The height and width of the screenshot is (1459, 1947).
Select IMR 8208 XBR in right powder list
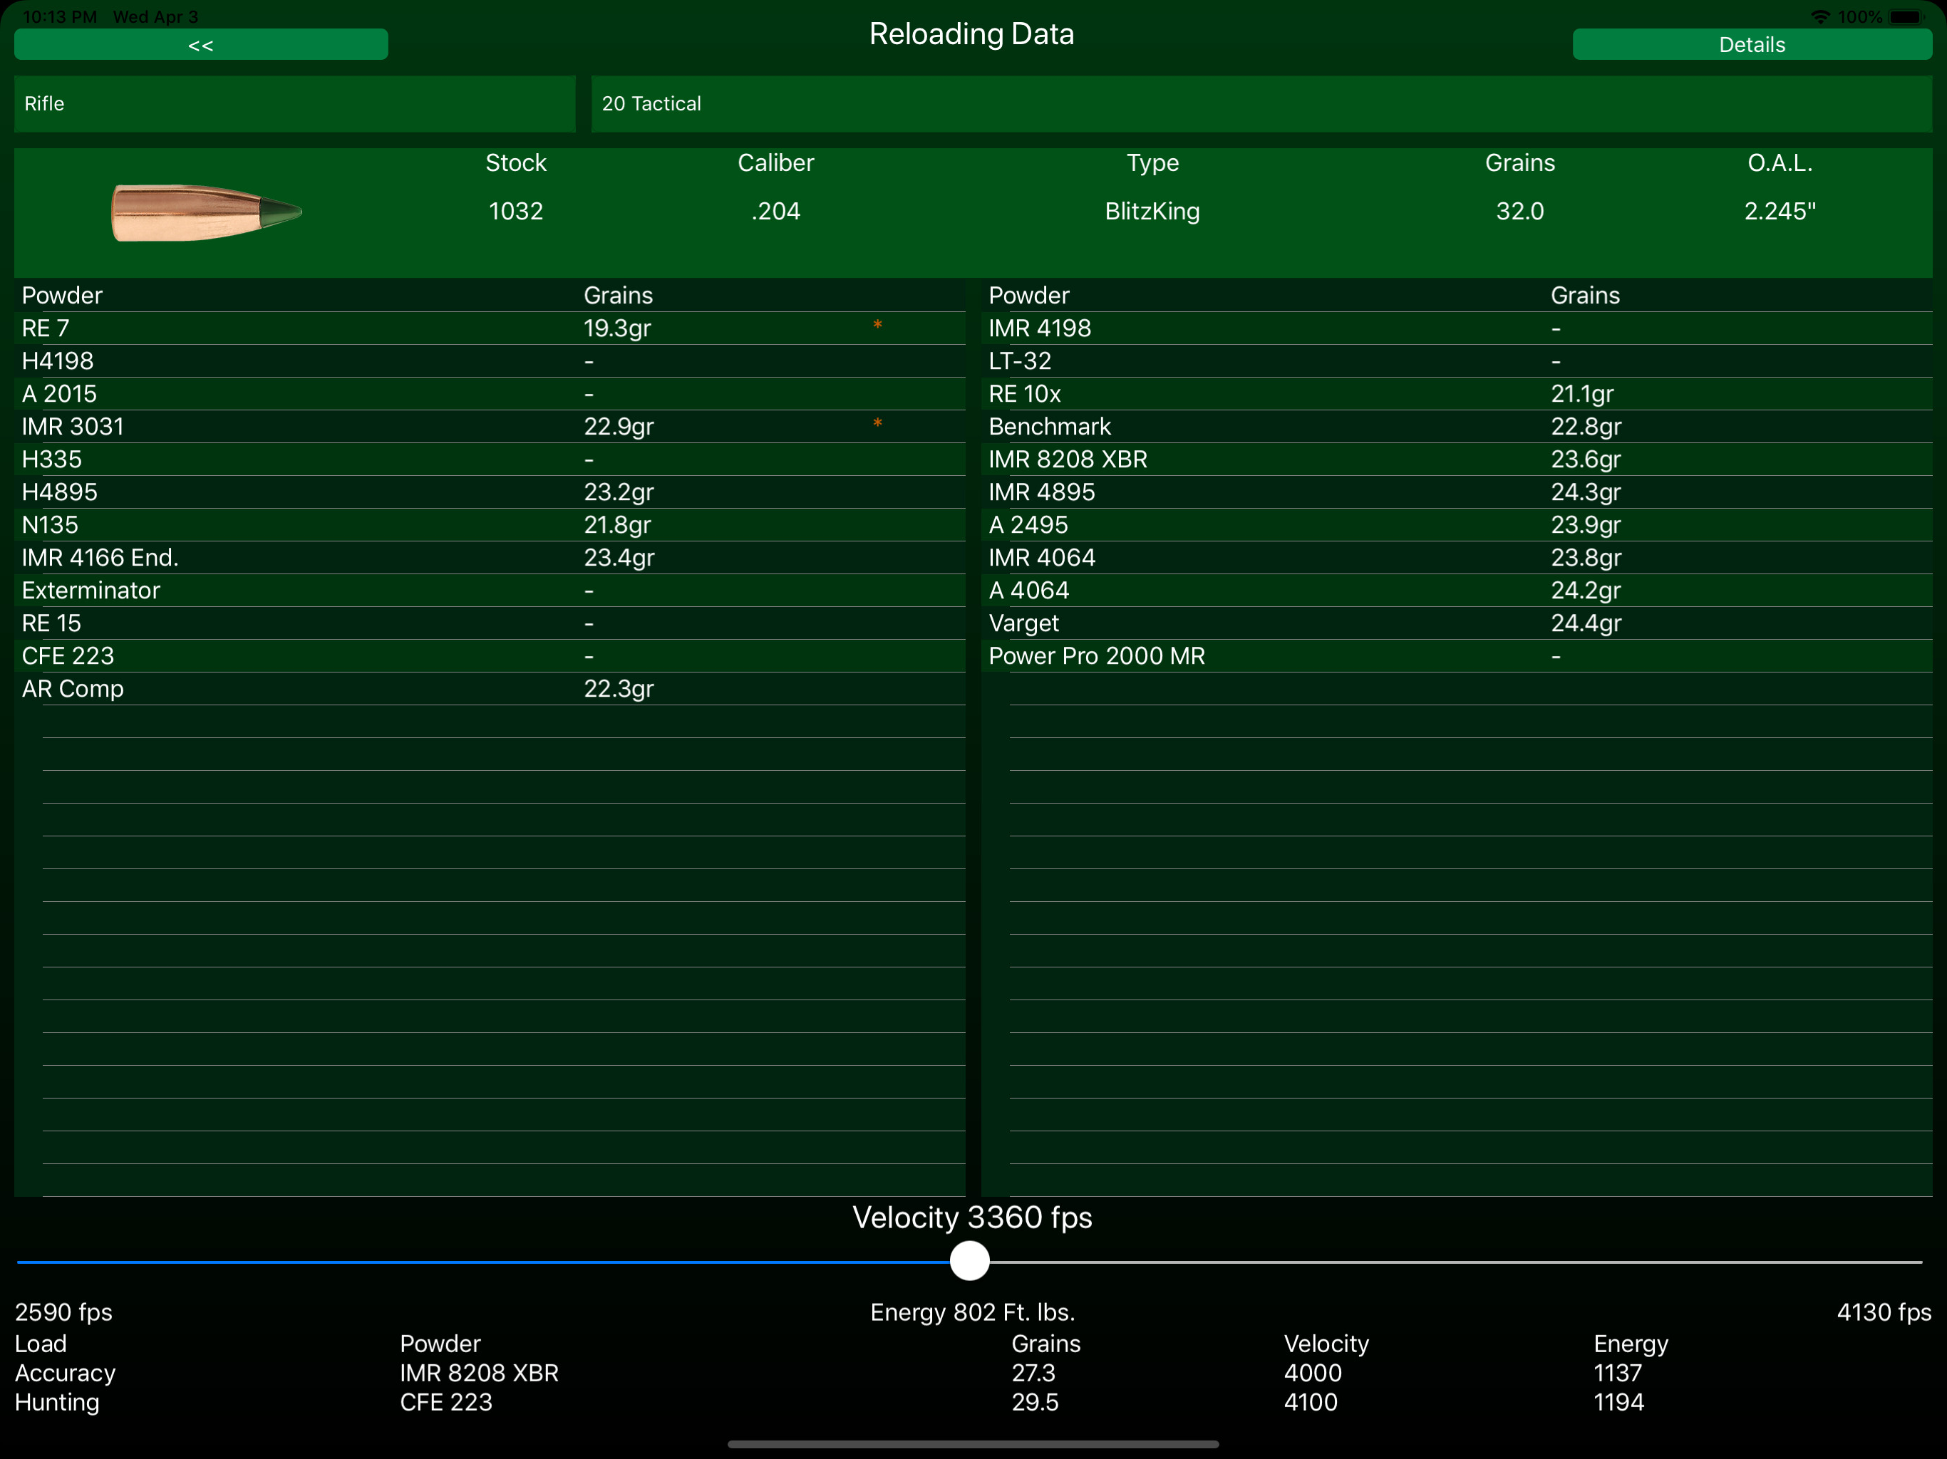(x=1457, y=459)
